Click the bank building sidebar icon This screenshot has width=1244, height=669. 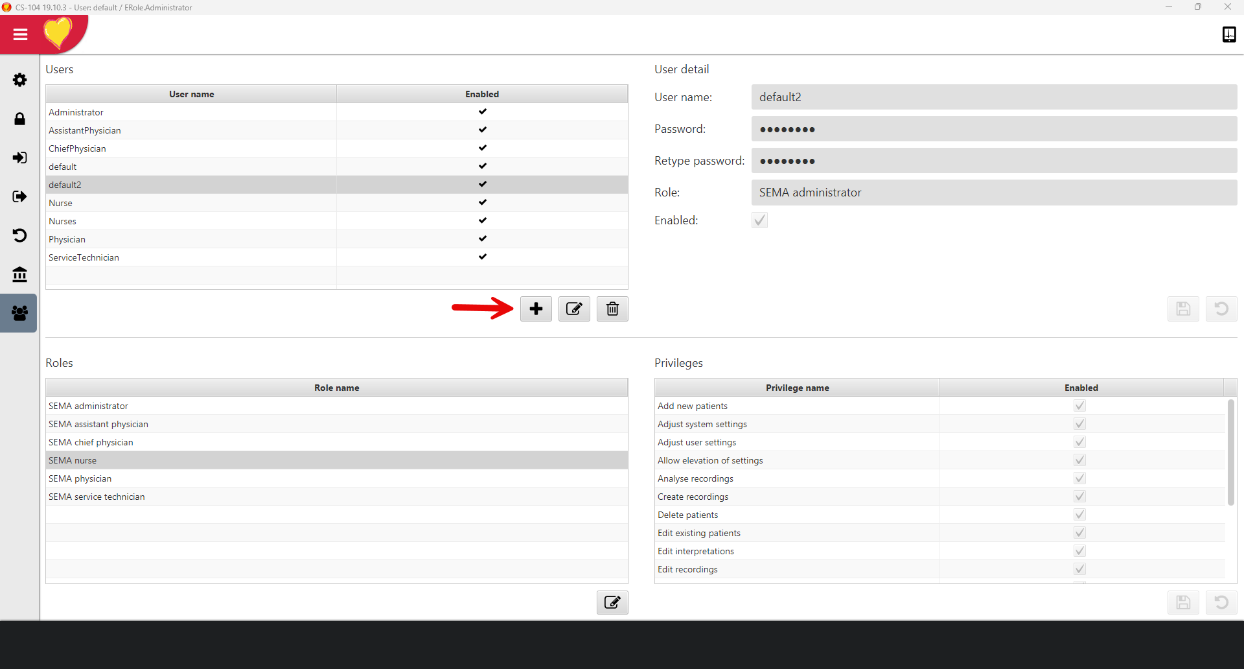tap(19, 274)
